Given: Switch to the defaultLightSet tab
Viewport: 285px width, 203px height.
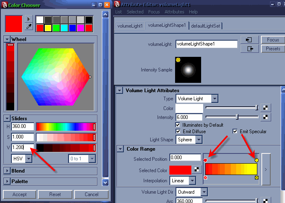Looking at the screenshot, I should click(x=206, y=26).
